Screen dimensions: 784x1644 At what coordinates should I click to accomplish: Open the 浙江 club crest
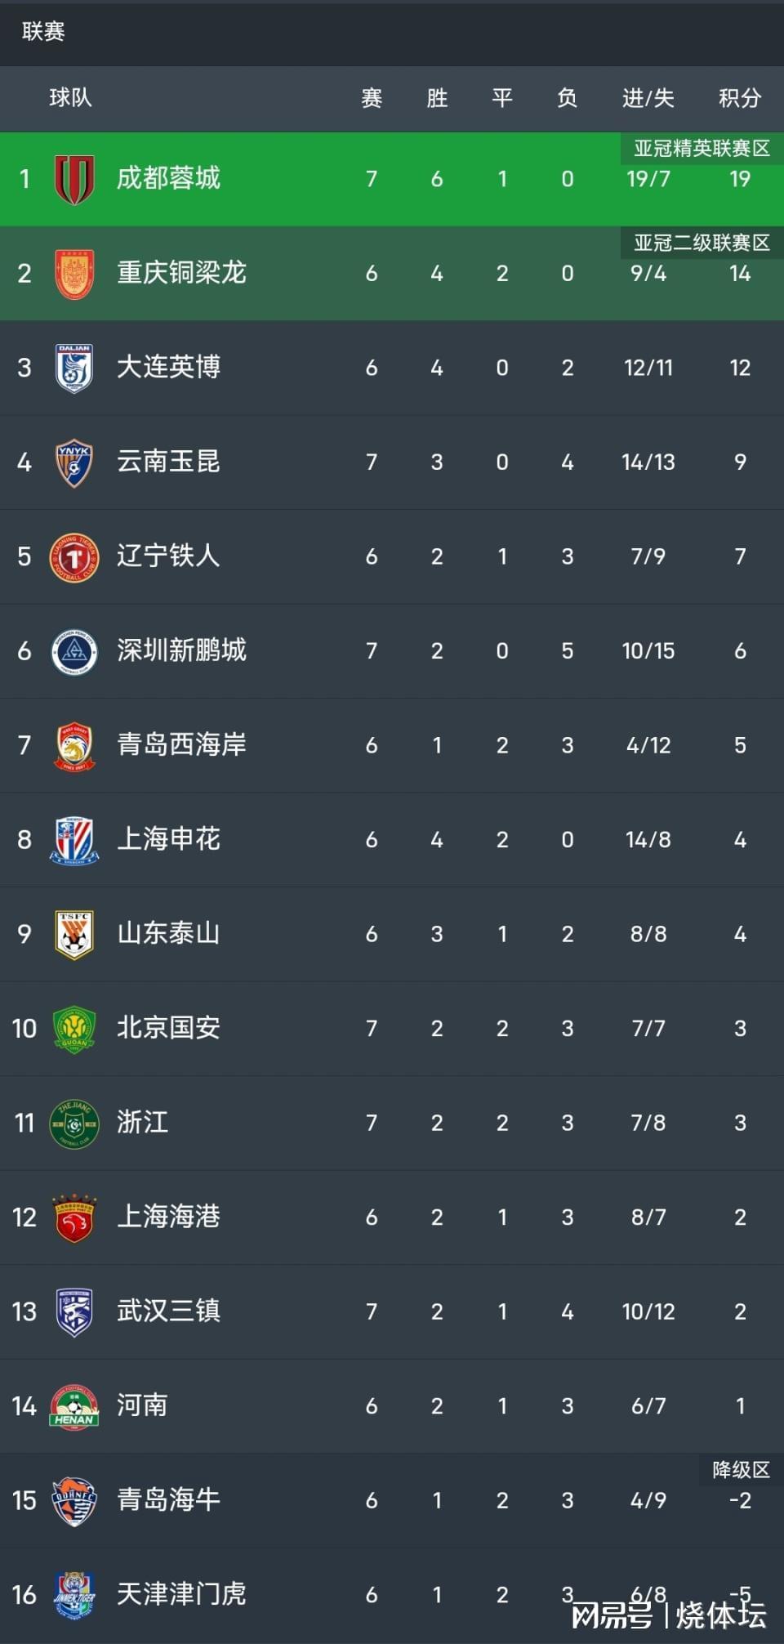click(74, 1124)
